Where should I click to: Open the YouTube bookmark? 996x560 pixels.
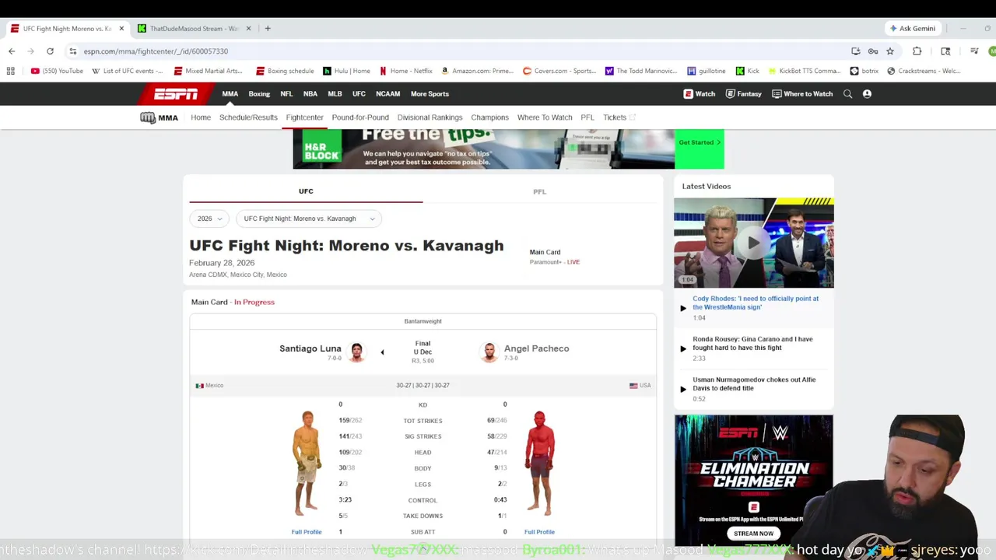(57, 71)
